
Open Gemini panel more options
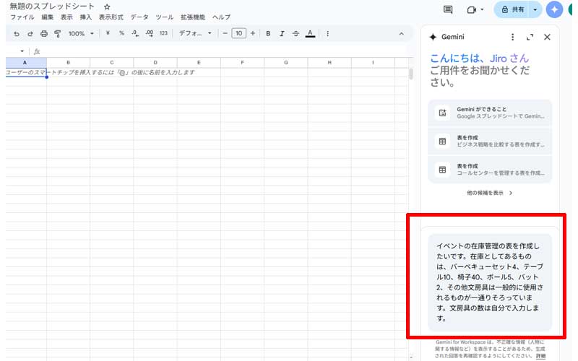click(x=512, y=37)
